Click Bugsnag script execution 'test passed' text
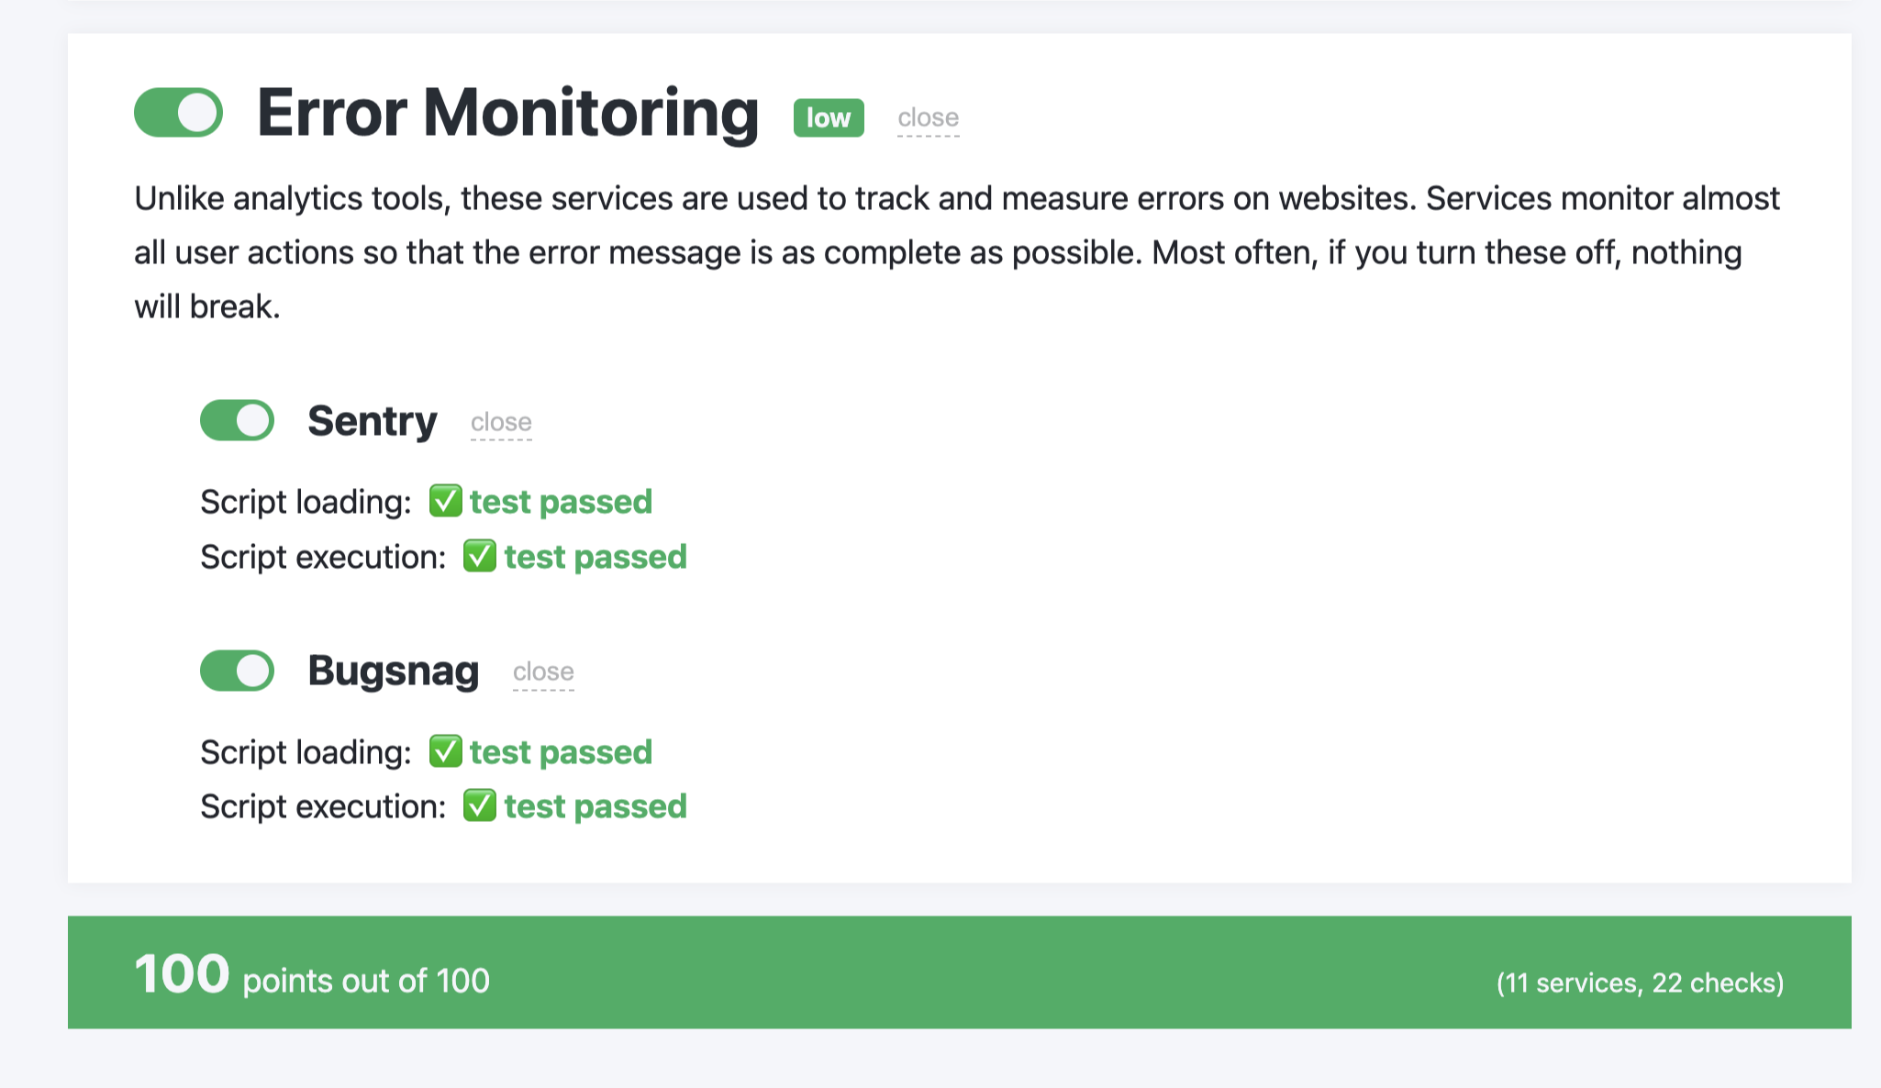The height and width of the screenshot is (1088, 1881). [x=595, y=806]
